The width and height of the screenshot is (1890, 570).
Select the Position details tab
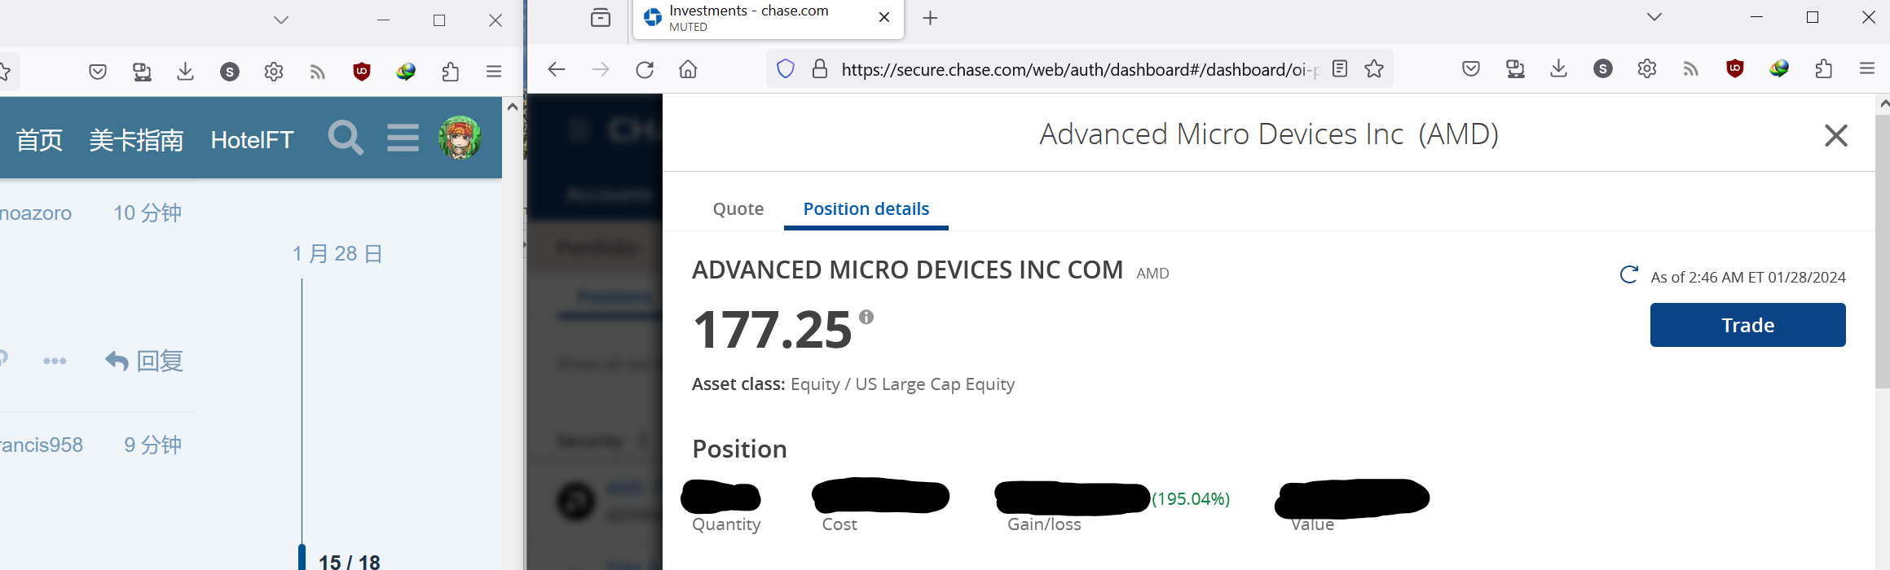coord(866,209)
